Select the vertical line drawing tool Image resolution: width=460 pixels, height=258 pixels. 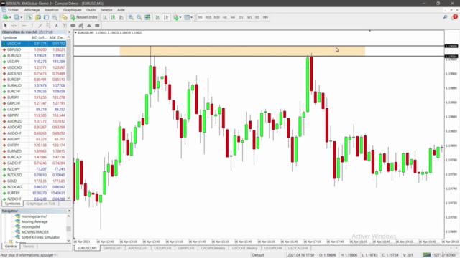pos(32,26)
